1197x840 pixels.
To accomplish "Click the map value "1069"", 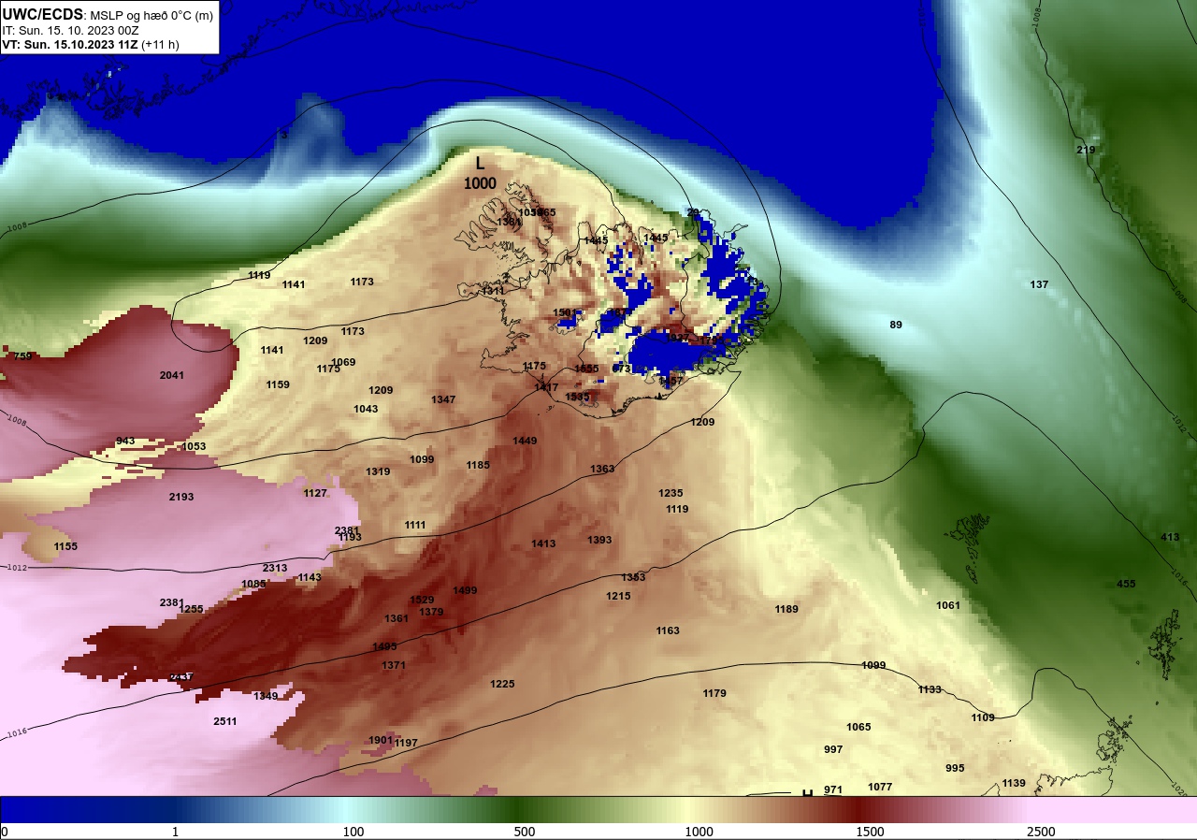I will pos(343,362).
